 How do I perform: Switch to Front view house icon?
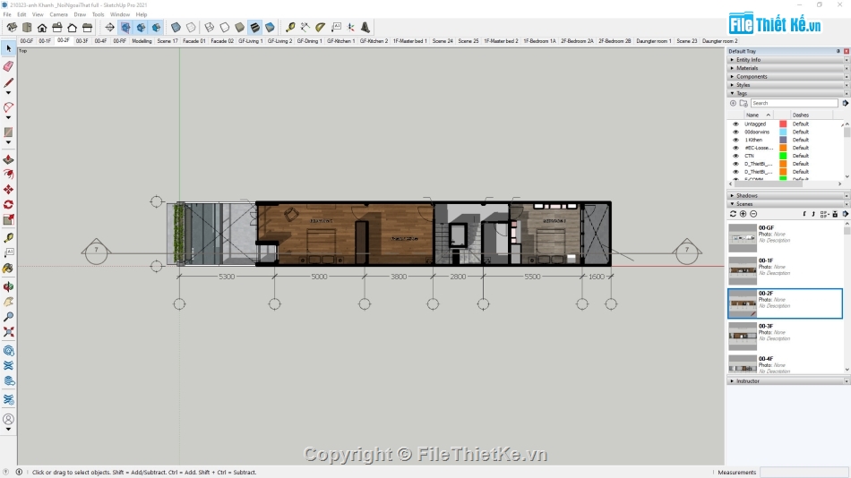tap(42, 27)
